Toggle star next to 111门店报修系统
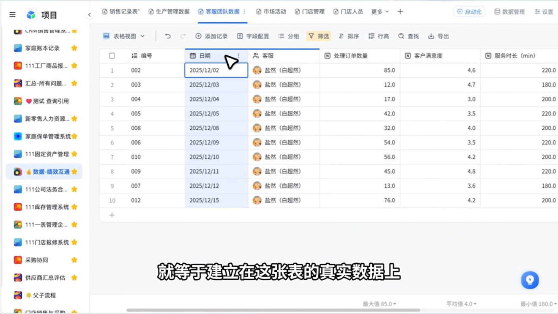This screenshot has width=558, height=314. (74, 242)
